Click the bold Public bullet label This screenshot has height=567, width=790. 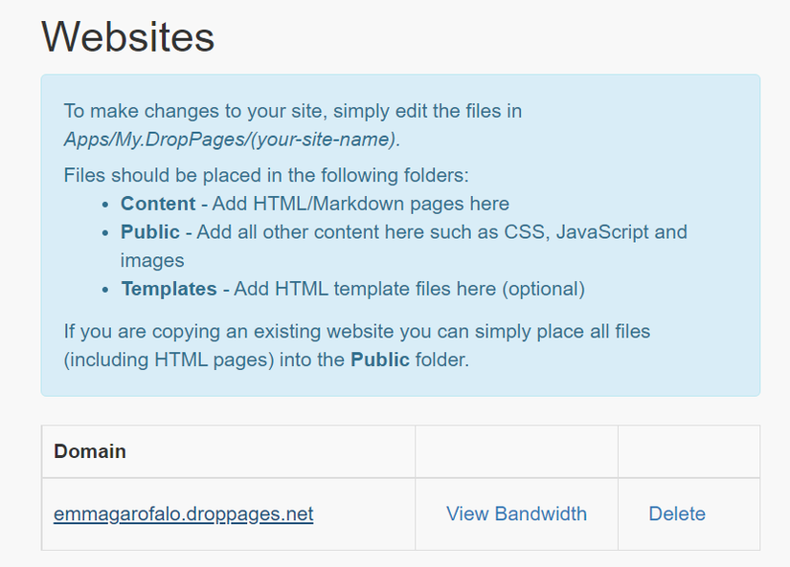pos(149,232)
